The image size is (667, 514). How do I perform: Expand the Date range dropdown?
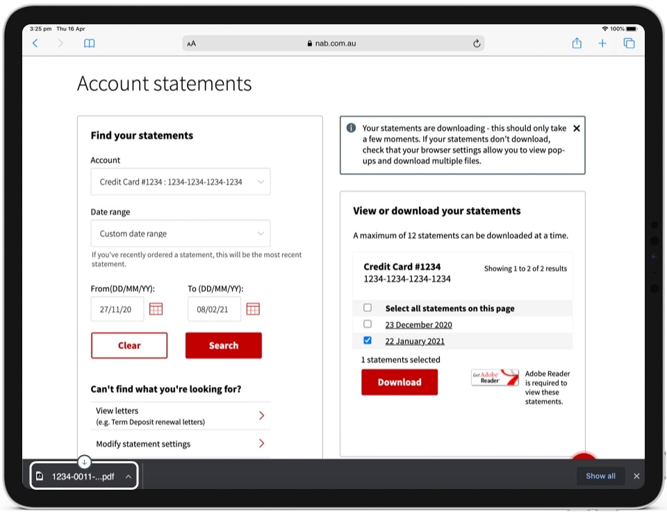[180, 234]
